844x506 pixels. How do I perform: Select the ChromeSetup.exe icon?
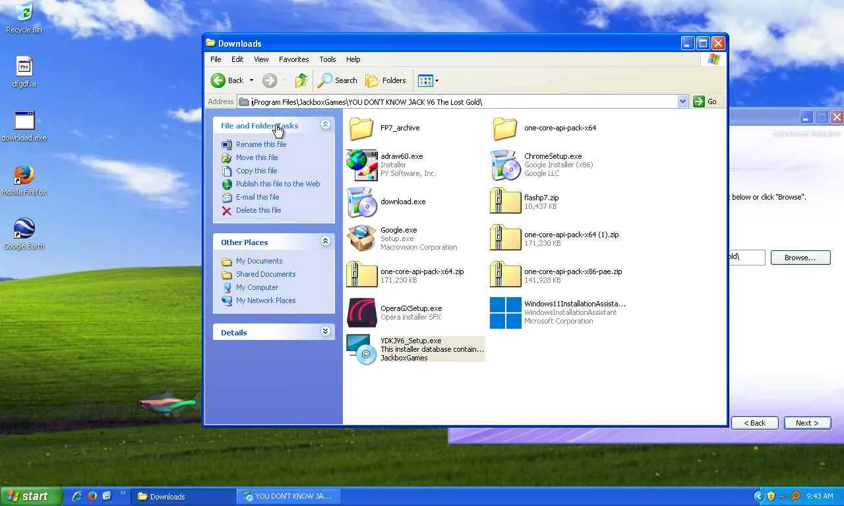click(505, 165)
